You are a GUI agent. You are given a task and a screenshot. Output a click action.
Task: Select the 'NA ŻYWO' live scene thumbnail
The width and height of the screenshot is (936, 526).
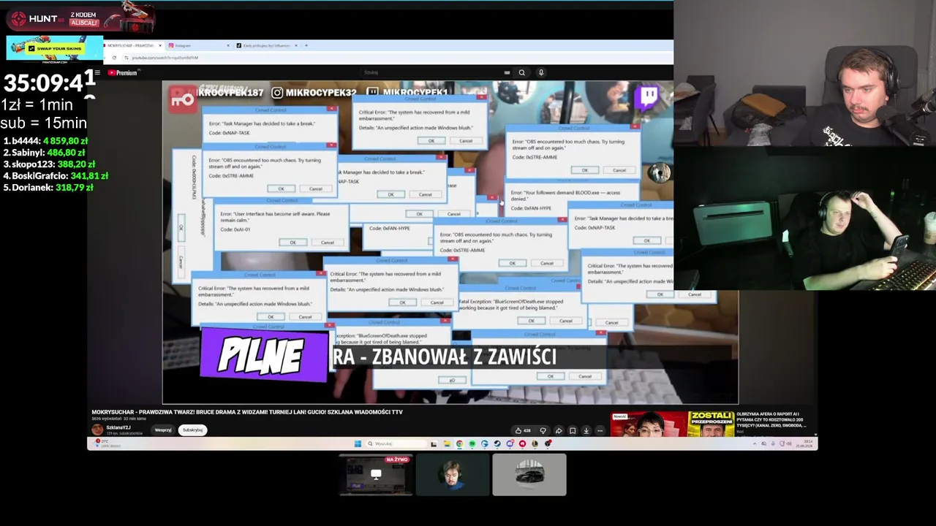click(376, 475)
